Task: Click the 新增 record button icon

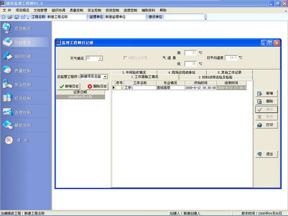Action: point(259,94)
